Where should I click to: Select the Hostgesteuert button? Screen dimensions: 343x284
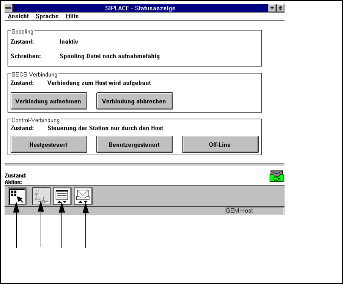49,144
